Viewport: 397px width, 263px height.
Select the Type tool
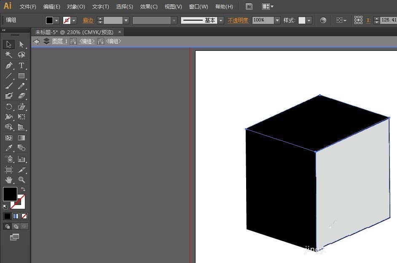pos(21,66)
